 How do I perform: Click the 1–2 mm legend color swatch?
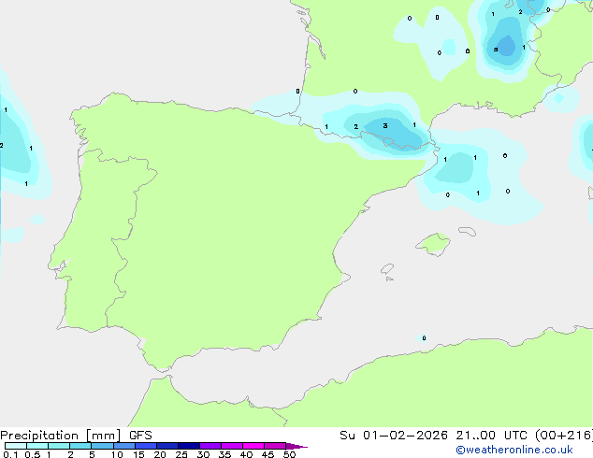59,446
